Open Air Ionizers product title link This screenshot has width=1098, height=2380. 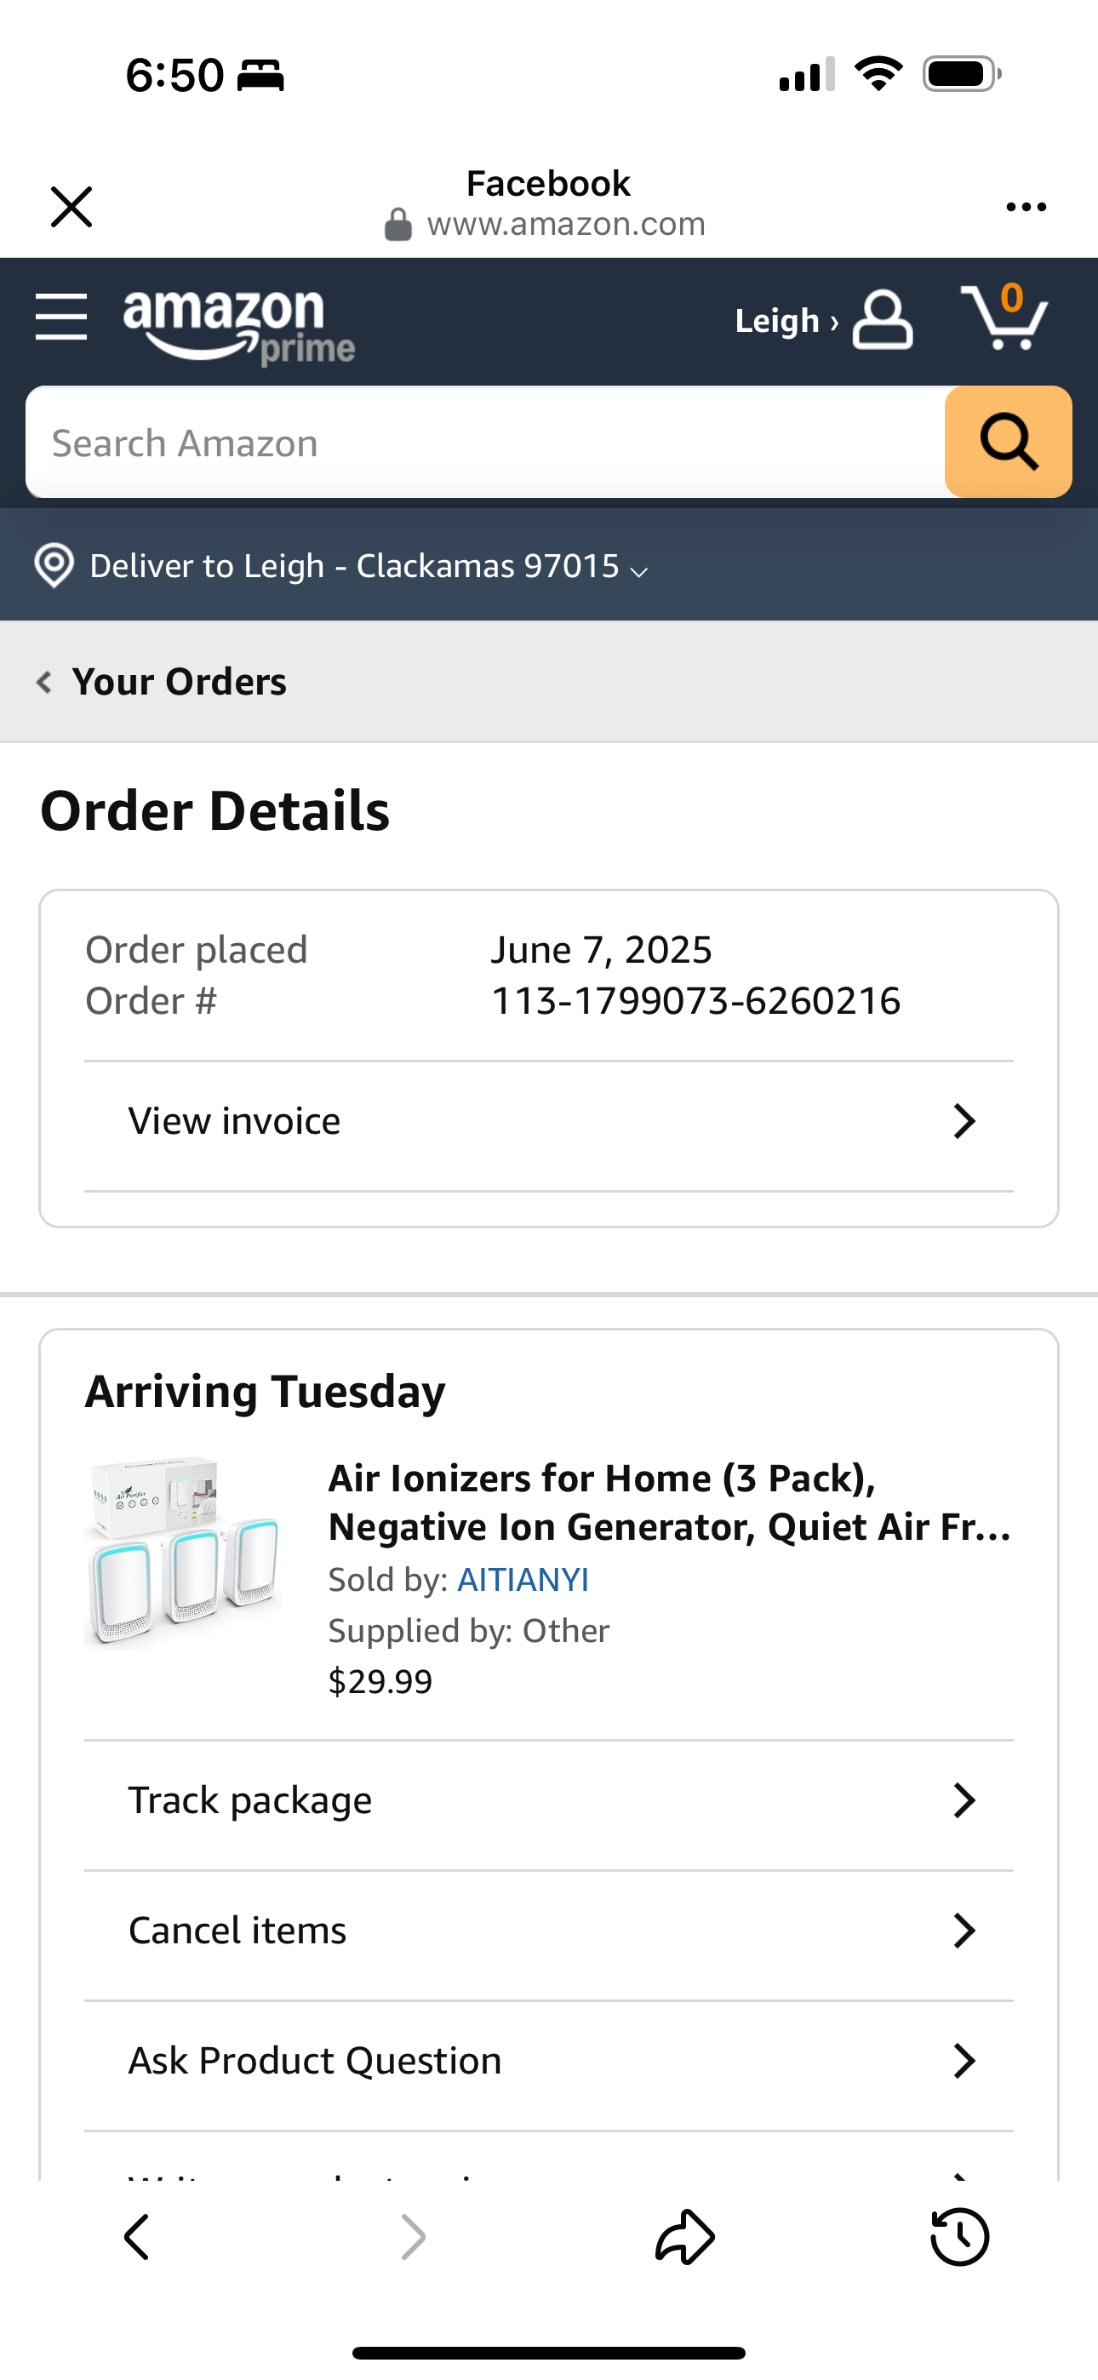pyautogui.click(x=669, y=1502)
